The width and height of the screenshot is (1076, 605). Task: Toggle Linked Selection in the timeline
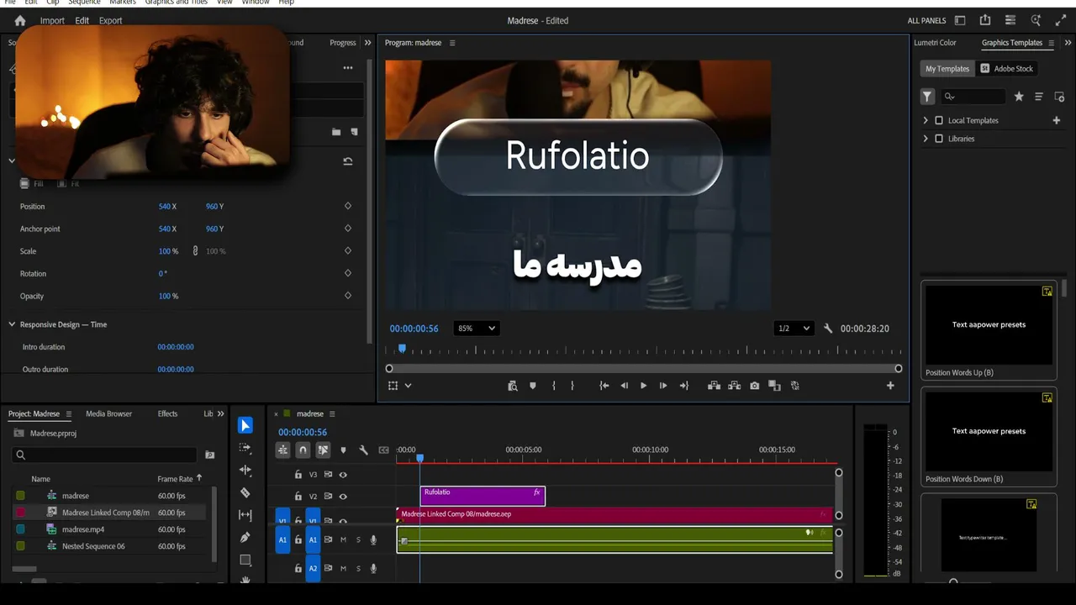pos(323,450)
